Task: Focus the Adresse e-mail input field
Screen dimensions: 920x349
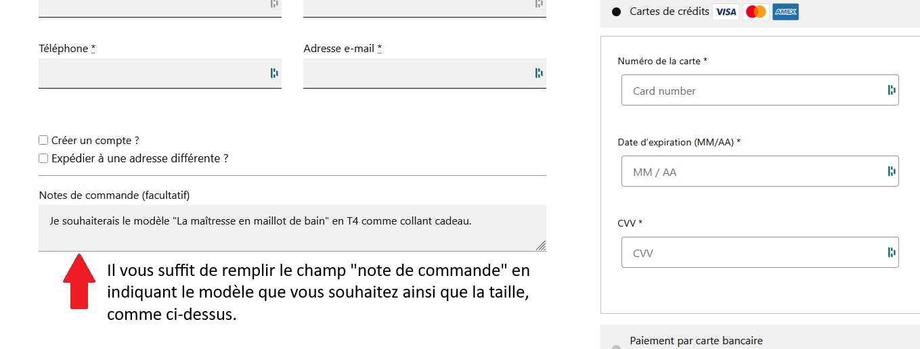Action: (416, 73)
